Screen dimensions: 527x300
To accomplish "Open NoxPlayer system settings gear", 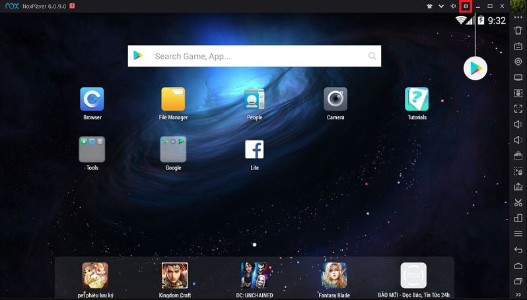I will (x=466, y=6).
